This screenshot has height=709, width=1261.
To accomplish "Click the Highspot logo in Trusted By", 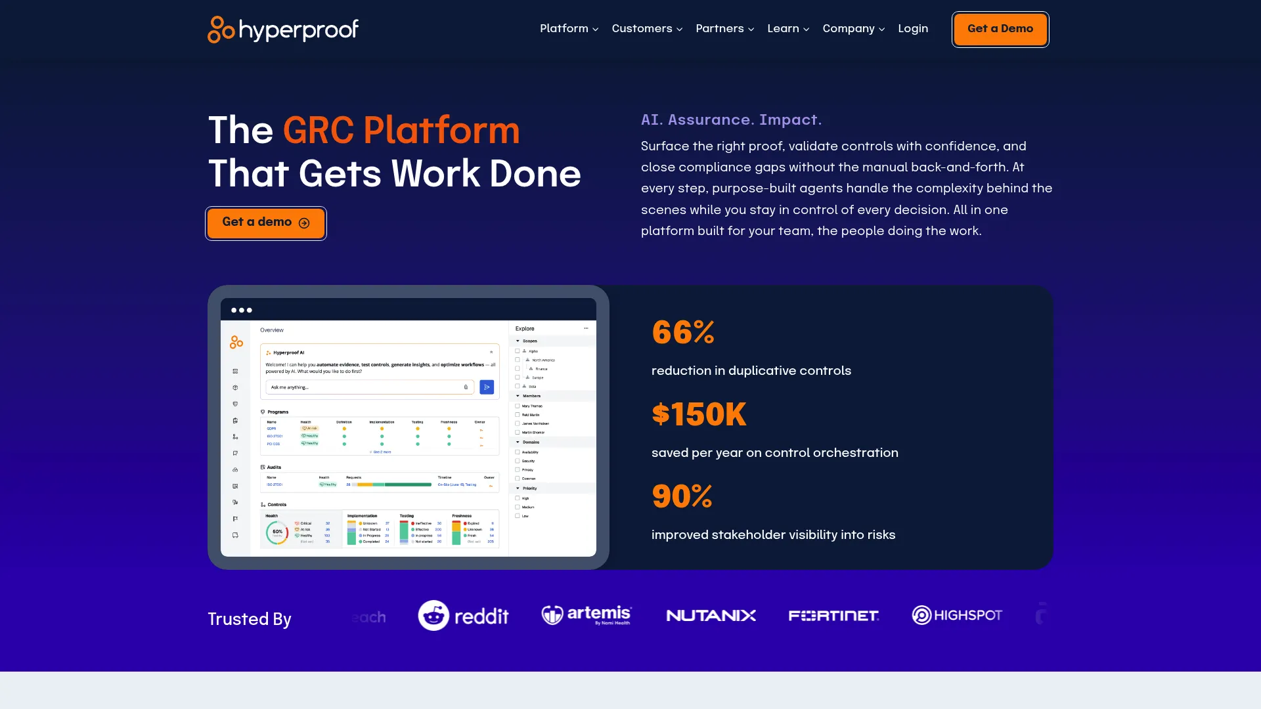I will tap(957, 615).
